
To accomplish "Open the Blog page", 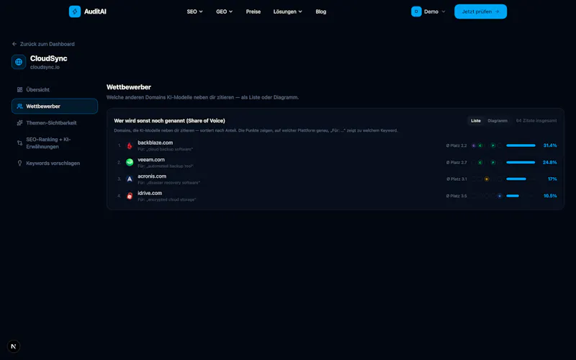I will click(x=320, y=12).
